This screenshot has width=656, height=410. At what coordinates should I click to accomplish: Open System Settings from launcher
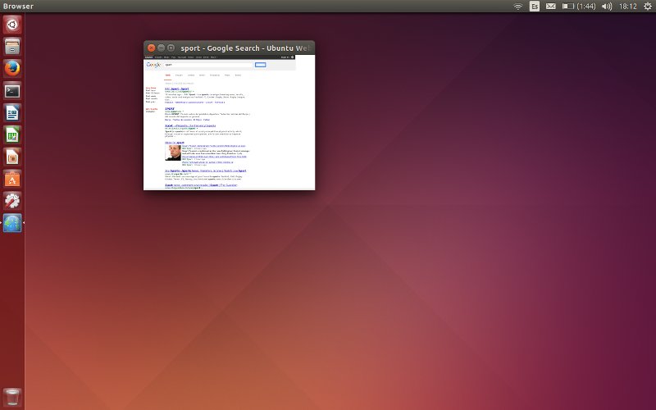point(12,201)
